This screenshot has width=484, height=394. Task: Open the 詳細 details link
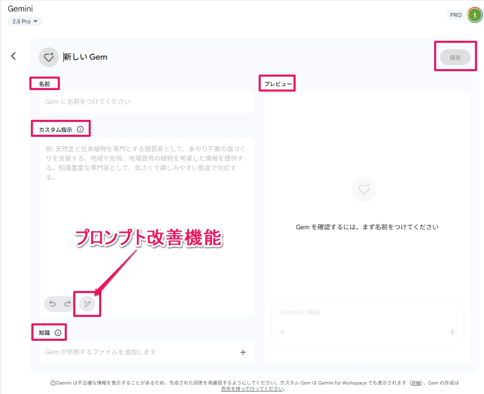[416, 383]
